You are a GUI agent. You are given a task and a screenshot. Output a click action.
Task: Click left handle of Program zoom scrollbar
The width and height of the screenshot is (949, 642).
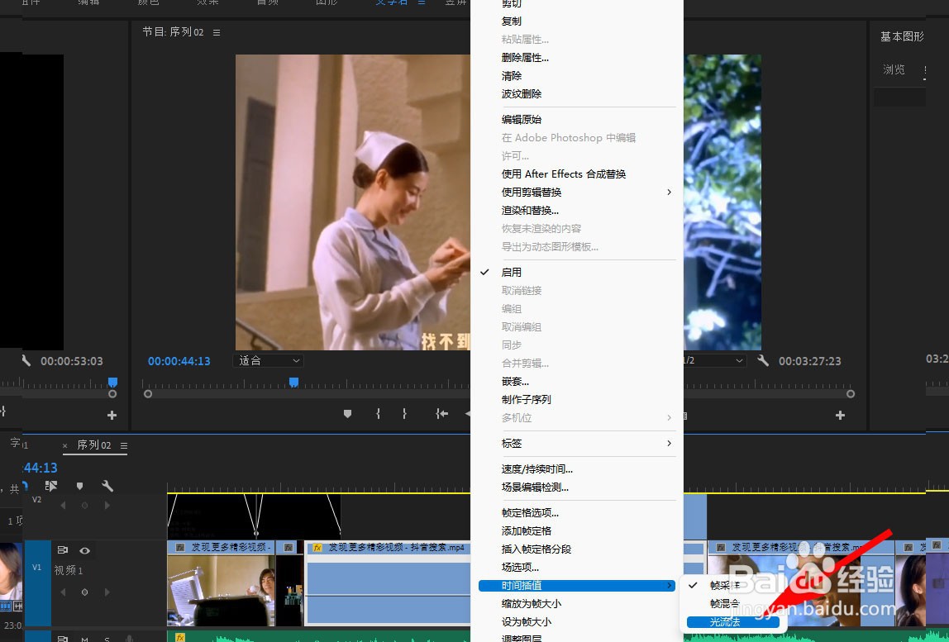click(x=148, y=394)
